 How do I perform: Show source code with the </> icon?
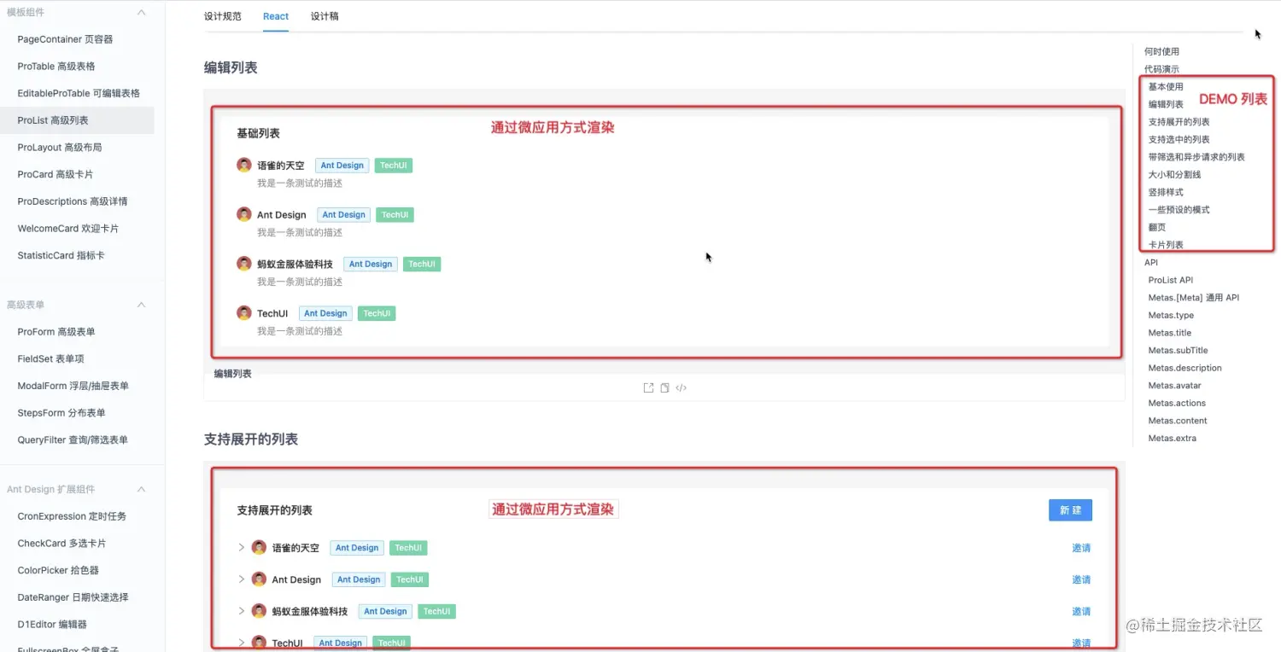pyautogui.click(x=681, y=387)
